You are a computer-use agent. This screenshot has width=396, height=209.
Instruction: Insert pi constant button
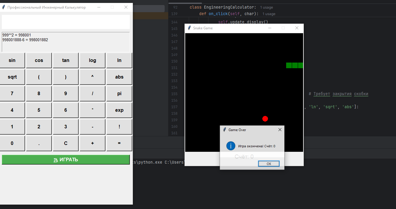[x=119, y=94]
